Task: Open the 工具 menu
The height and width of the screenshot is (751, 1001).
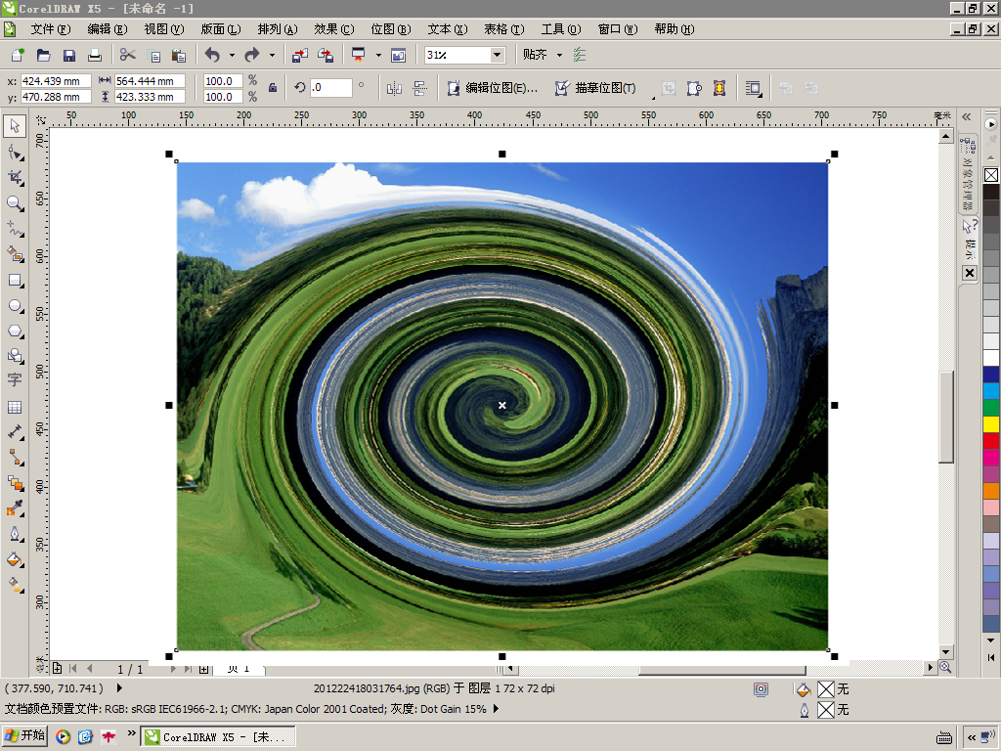Action: click(561, 29)
